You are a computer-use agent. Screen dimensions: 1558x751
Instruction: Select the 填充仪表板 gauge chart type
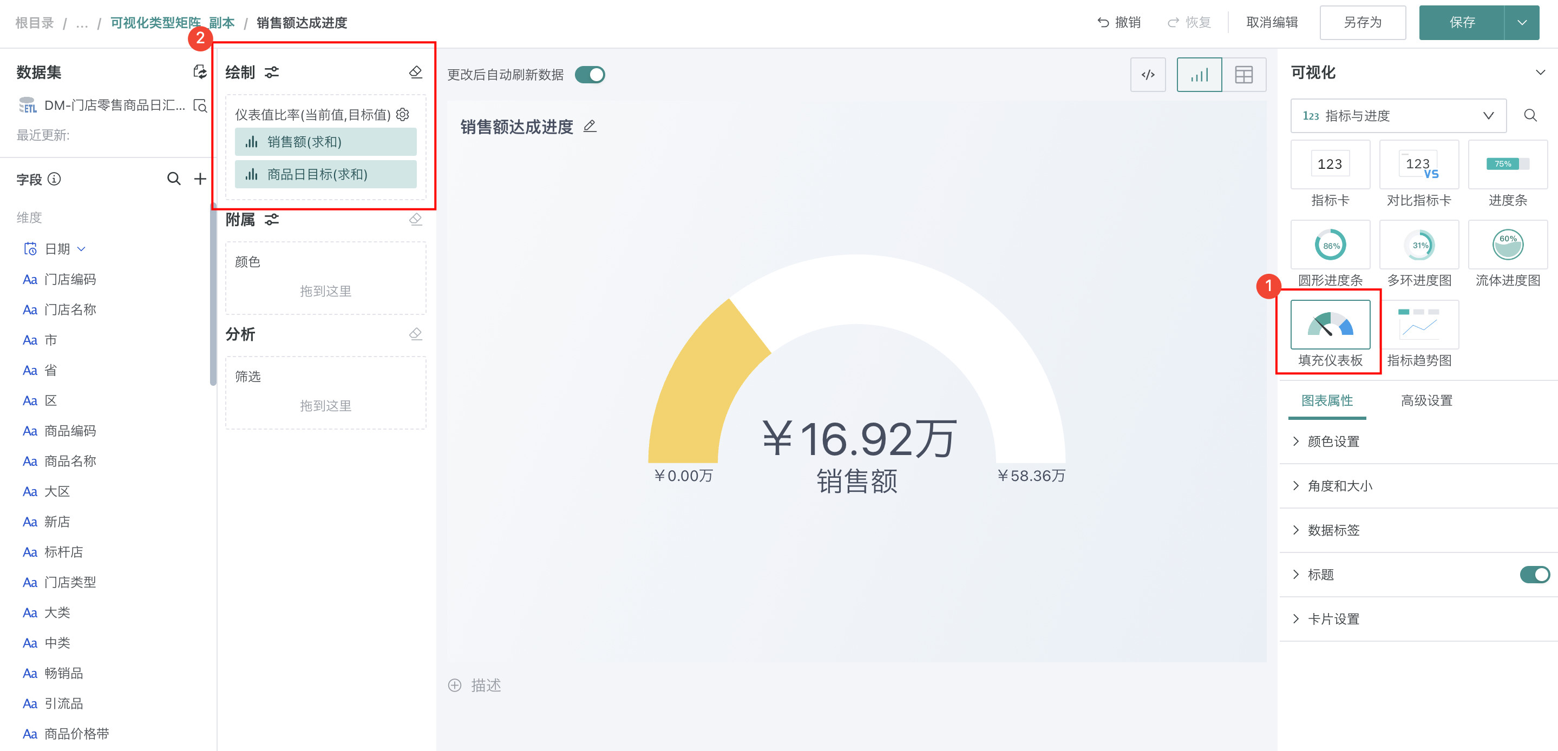point(1330,325)
